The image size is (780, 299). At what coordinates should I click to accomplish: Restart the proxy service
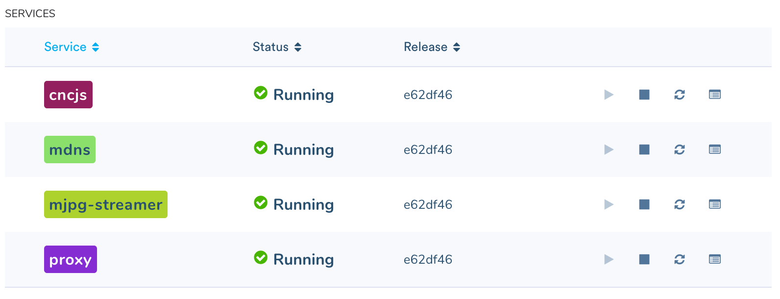pyautogui.click(x=679, y=259)
